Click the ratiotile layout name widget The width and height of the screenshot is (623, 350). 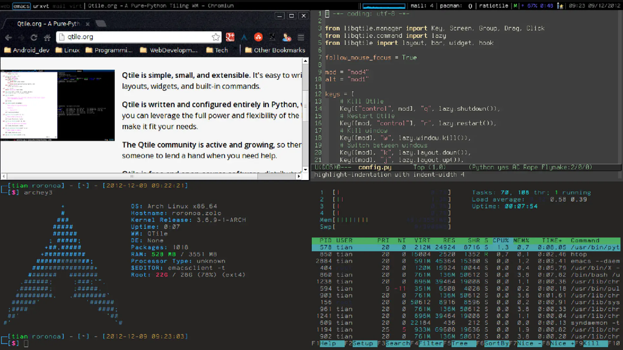click(493, 6)
